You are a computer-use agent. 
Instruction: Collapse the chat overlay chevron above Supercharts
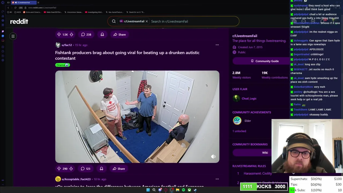click(293, 173)
